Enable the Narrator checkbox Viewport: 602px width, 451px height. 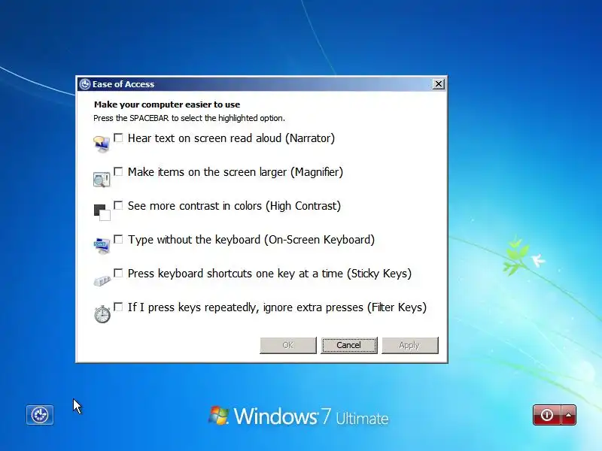[x=118, y=138]
